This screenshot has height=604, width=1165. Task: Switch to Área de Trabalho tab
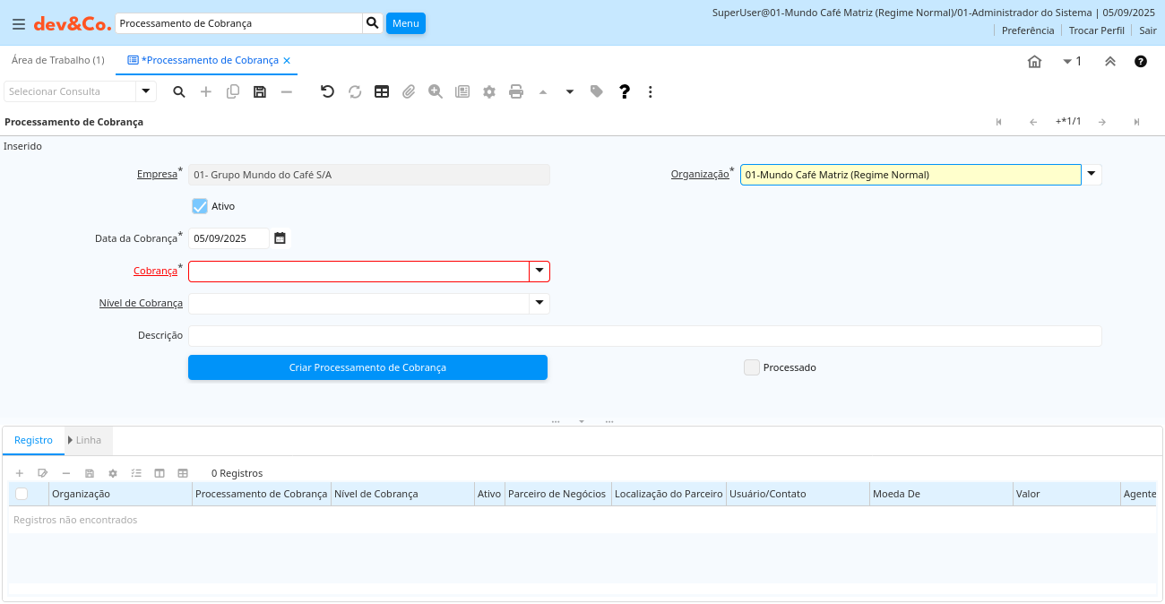(57, 60)
